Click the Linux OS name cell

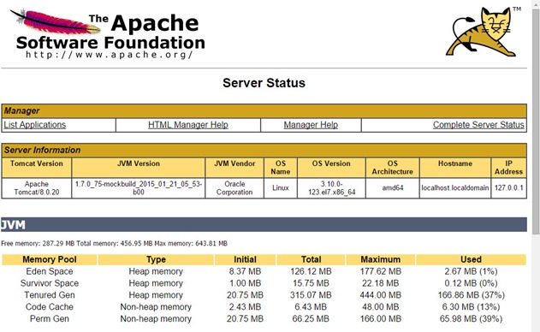281,188
